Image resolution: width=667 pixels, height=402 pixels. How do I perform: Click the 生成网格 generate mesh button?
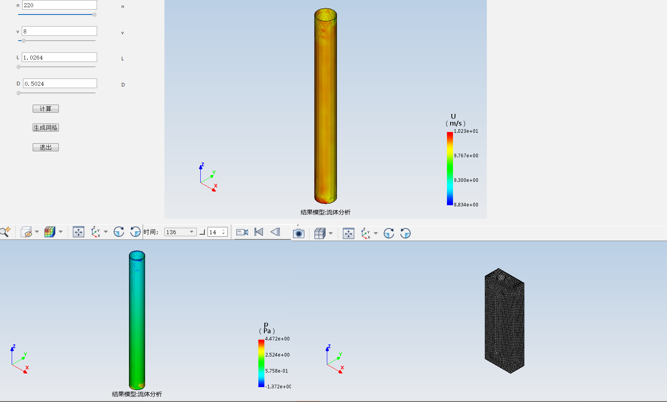coord(46,128)
